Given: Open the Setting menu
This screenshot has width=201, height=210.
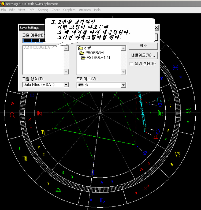Looking at the screenshot, I should pos(43,10).
